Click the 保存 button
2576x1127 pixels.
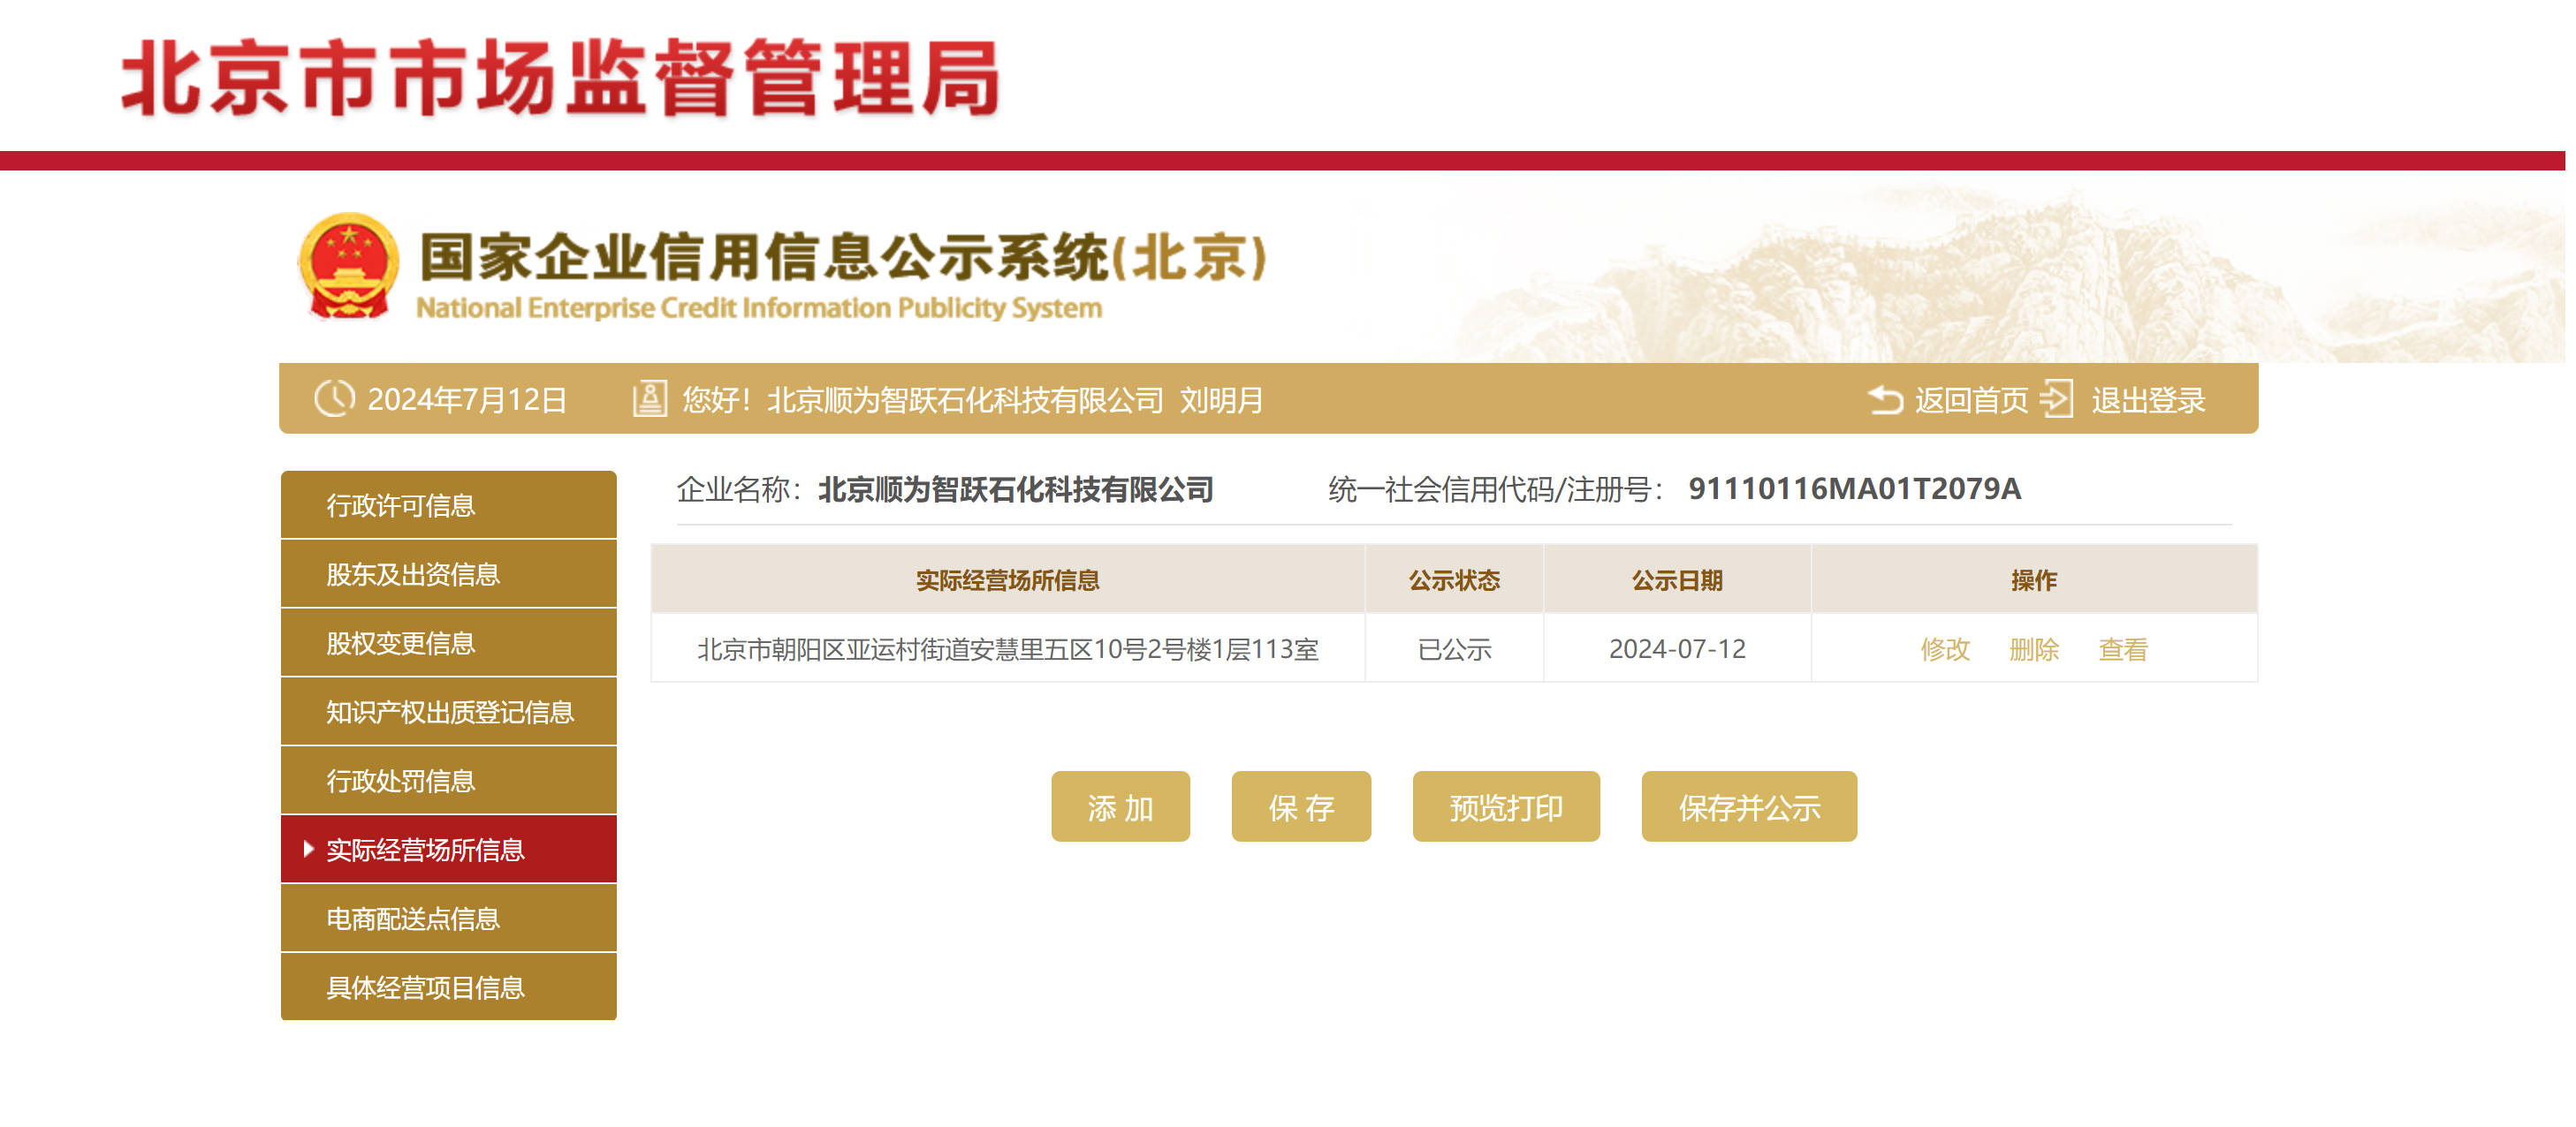click(x=1301, y=806)
